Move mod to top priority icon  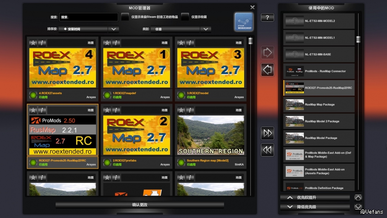tap(358, 198)
